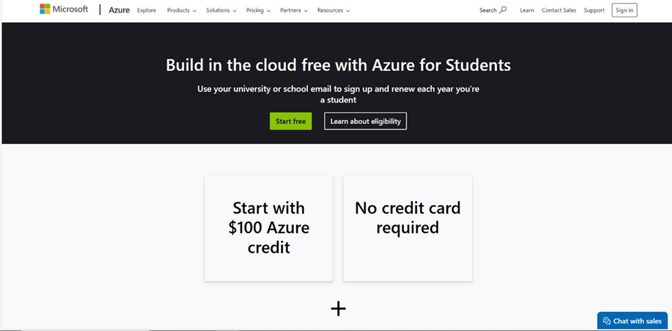Click the Sign in button

(624, 10)
